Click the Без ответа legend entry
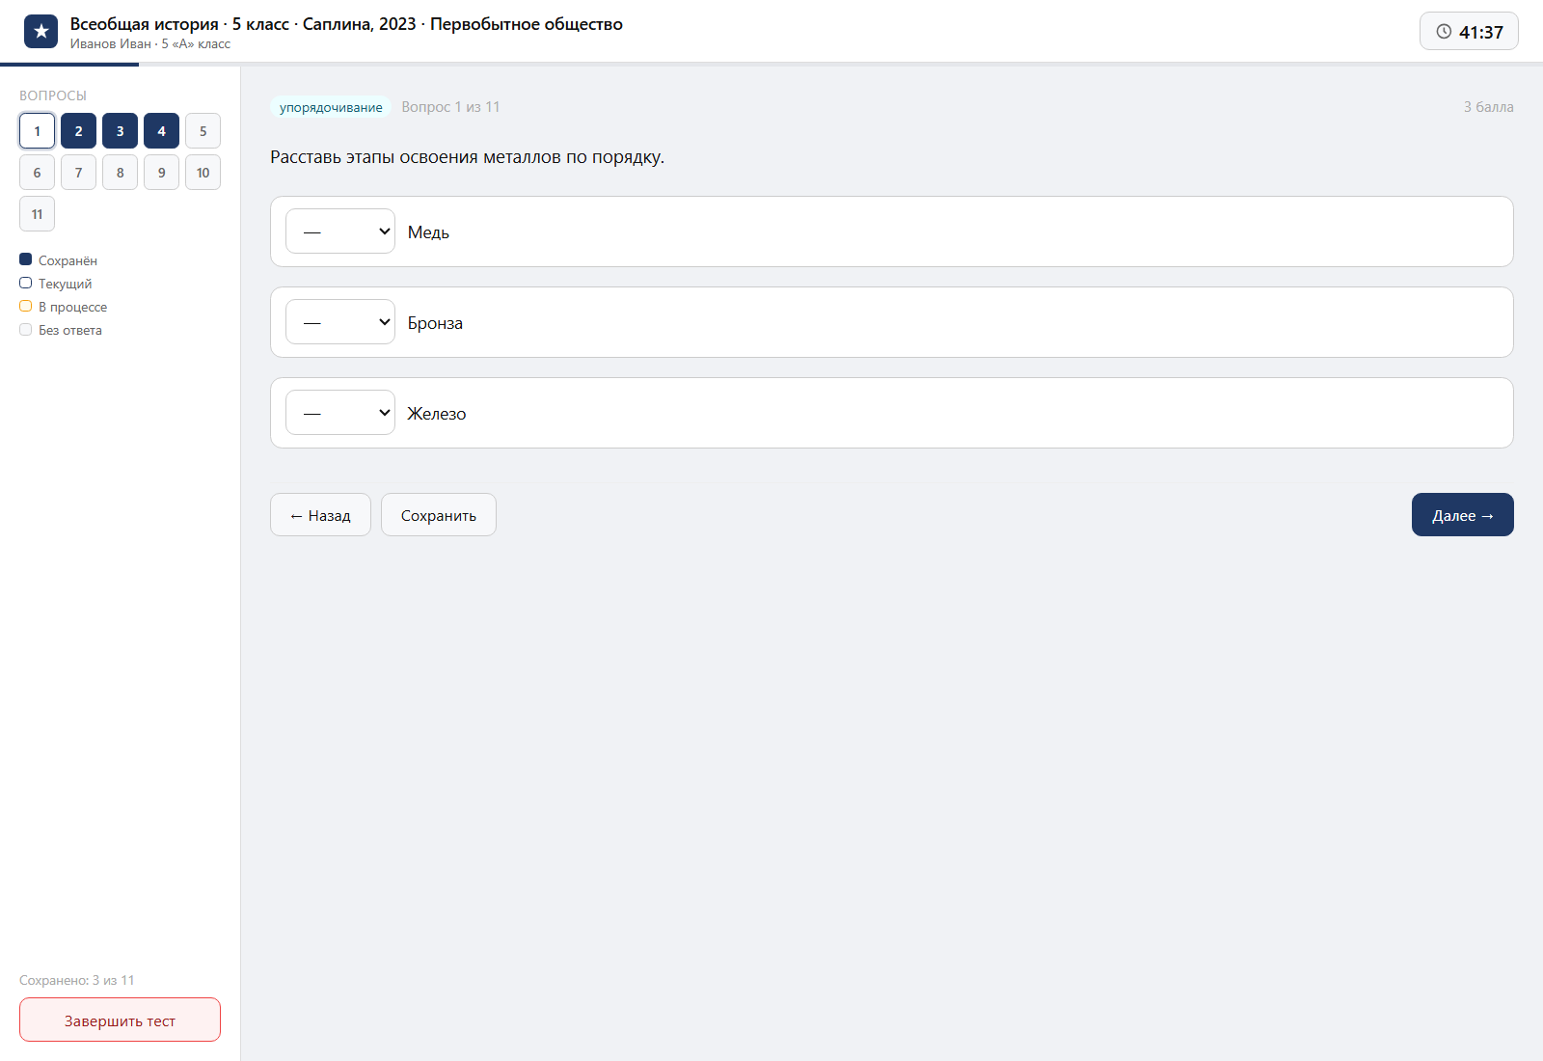1543x1061 pixels. tap(61, 330)
